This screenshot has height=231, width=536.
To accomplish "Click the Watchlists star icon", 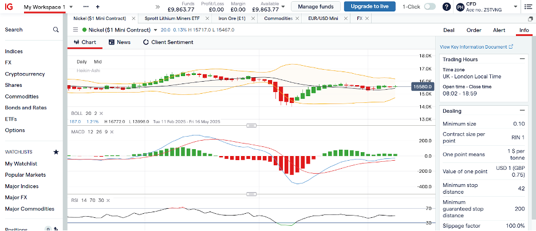I will (x=56, y=152).
